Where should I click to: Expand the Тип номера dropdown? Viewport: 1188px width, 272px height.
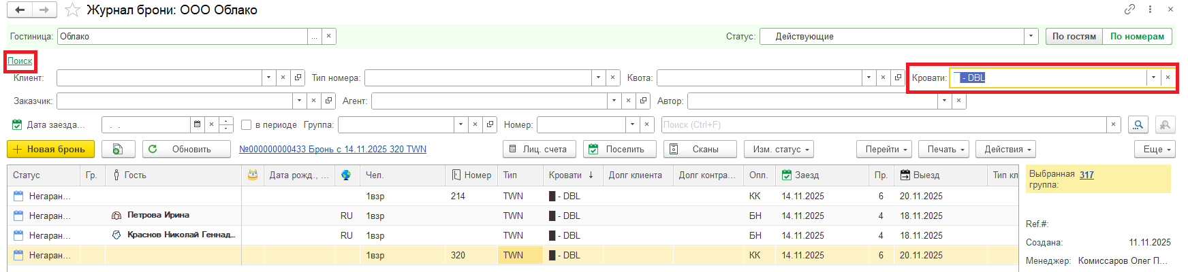[x=598, y=78]
